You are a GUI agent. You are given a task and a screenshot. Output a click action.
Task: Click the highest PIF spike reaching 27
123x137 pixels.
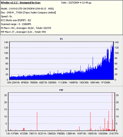point(112,112)
